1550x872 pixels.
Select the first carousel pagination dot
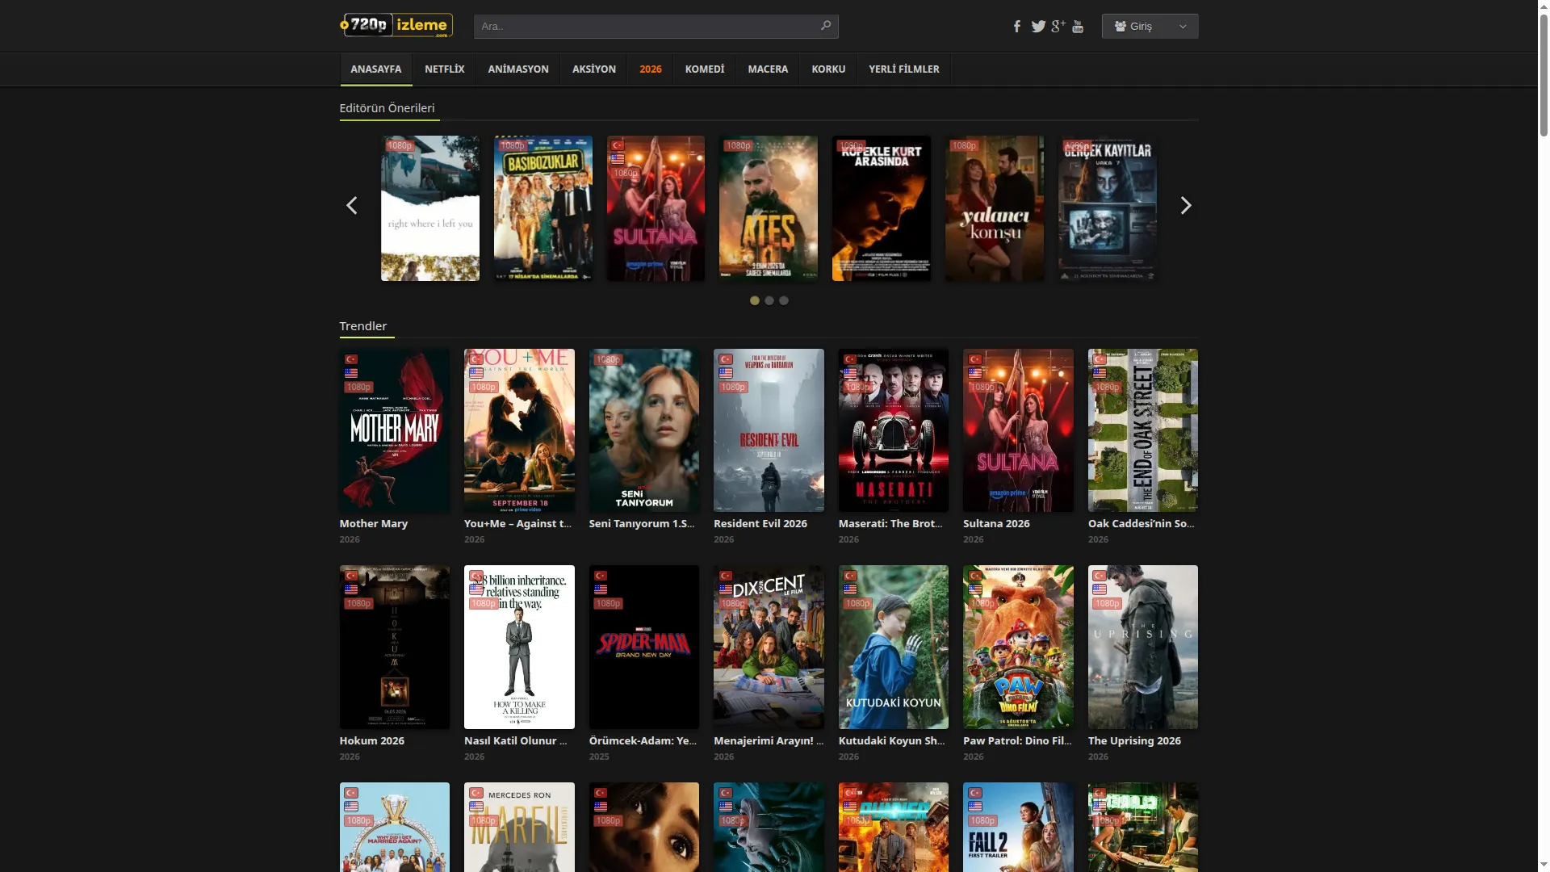755,300
